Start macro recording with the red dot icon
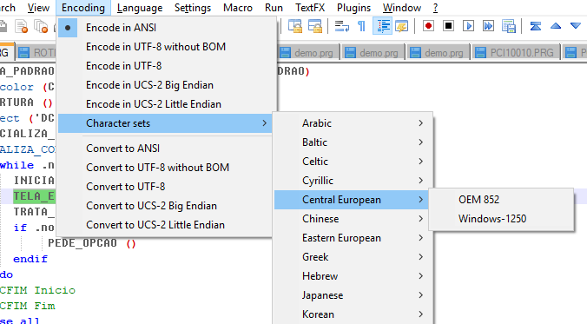The width and height of the screenshot is (587, 324). (428, 26)
